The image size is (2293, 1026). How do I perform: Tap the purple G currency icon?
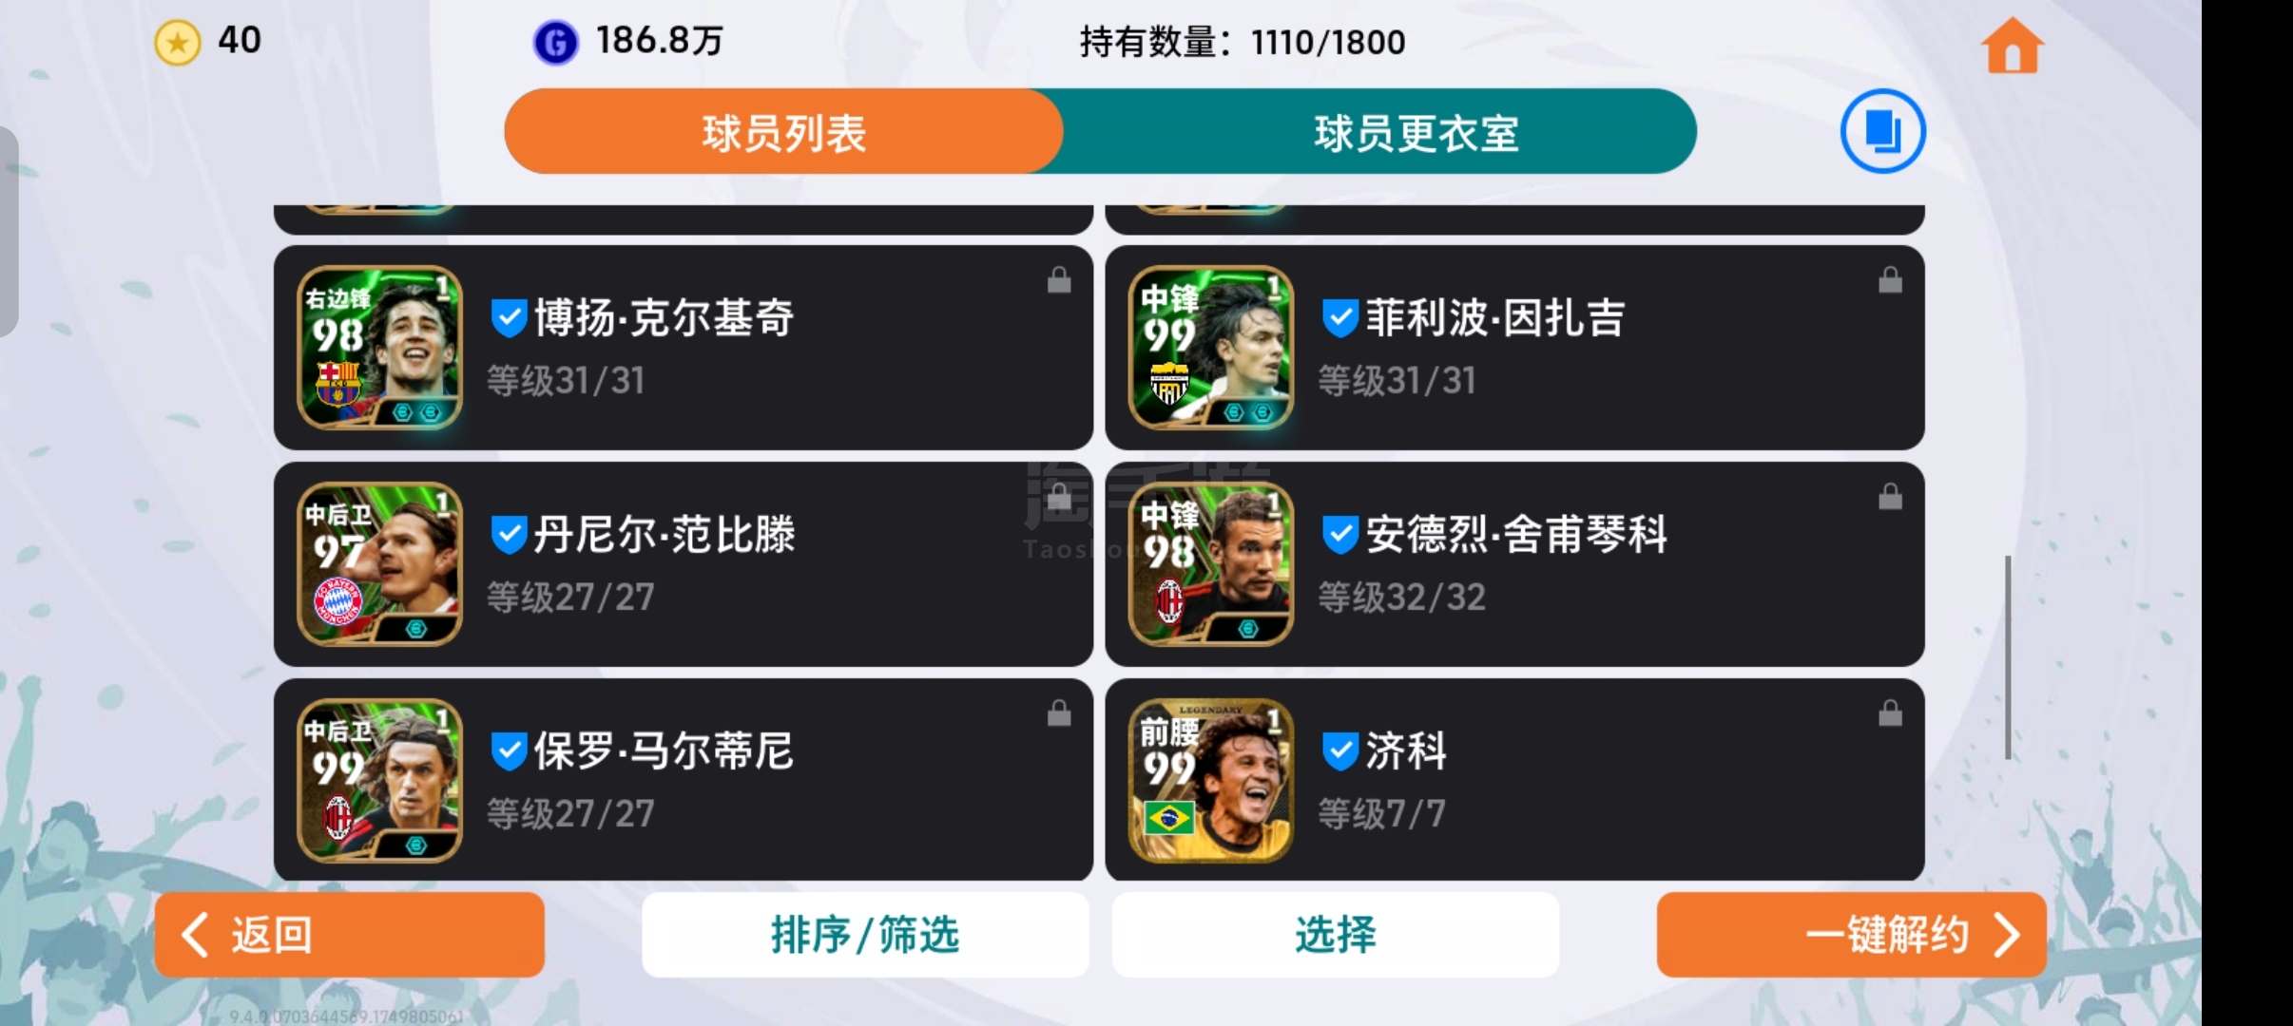556,43
